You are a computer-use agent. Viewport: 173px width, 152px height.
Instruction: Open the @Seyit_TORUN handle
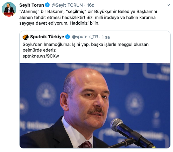pos(67,5)
